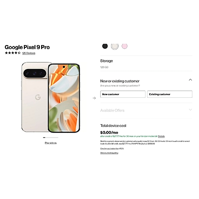Click the Available Offers section heading
The width and height of the screenshot is (199, 199).
(112, 111)
